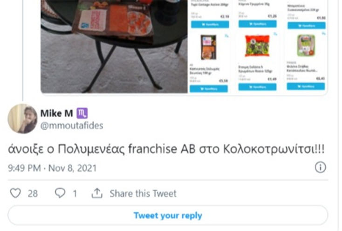342x231 pixels.
Task: Open the @mmoutafides handle link
Action: tap(72, 126)
